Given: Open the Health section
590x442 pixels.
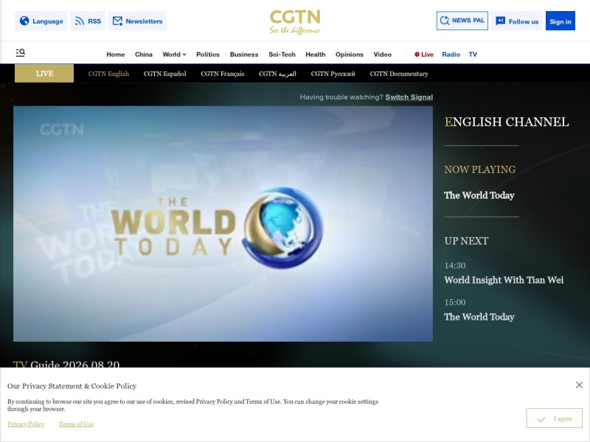Looking at the screenshot, I should [316, 55].
